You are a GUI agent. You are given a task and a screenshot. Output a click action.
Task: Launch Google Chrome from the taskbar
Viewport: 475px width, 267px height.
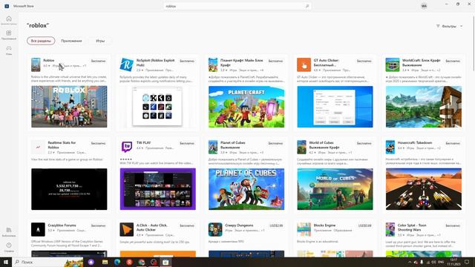pos(142,262)
